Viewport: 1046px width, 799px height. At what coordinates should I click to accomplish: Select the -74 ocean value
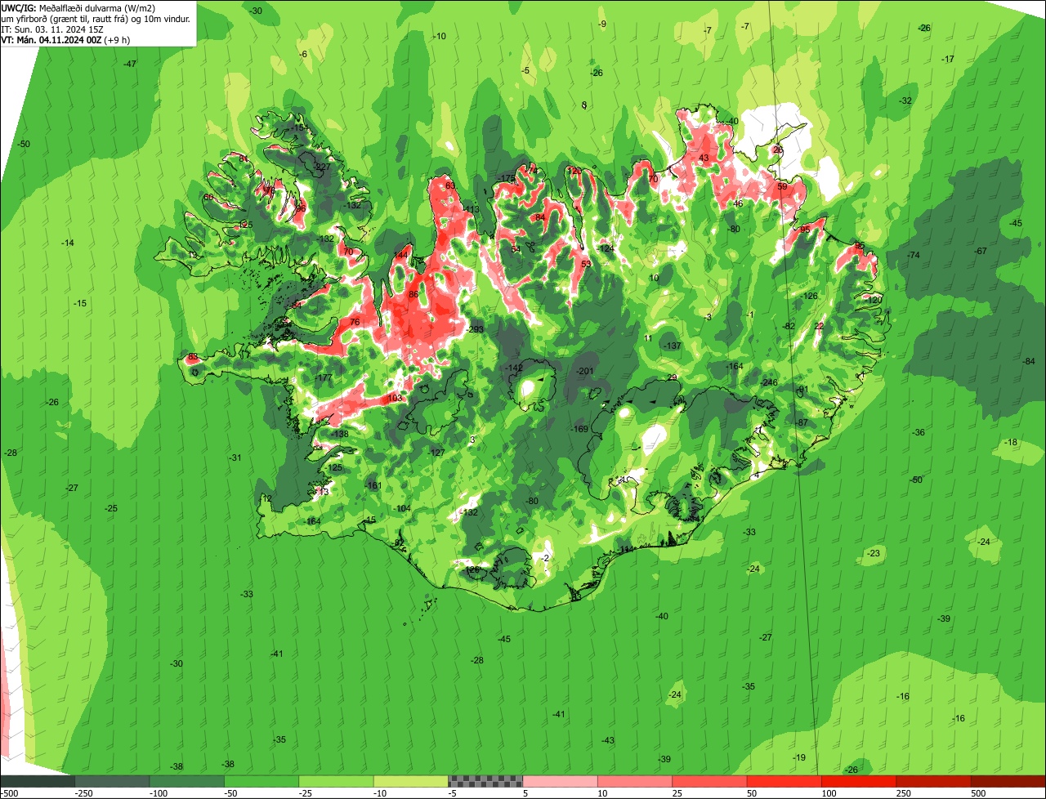tap(914, 255)
